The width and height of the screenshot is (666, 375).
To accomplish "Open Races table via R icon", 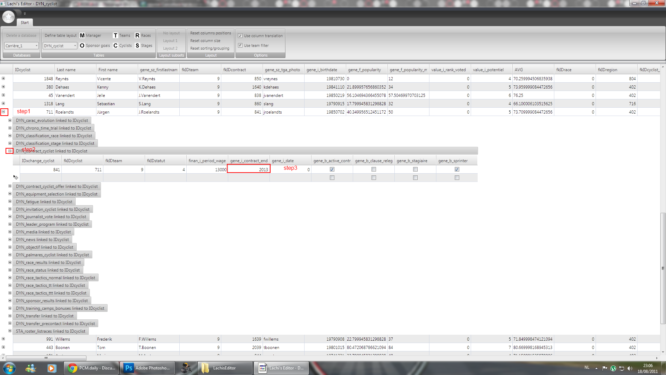I will (137, 35).
